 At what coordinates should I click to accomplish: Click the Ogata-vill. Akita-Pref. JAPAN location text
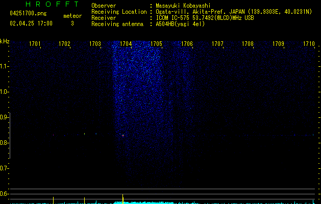coord(234,12)
